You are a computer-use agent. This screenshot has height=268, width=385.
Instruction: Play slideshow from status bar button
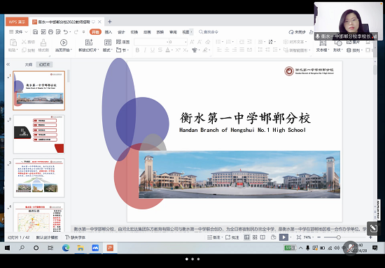(x=283, y=237)
